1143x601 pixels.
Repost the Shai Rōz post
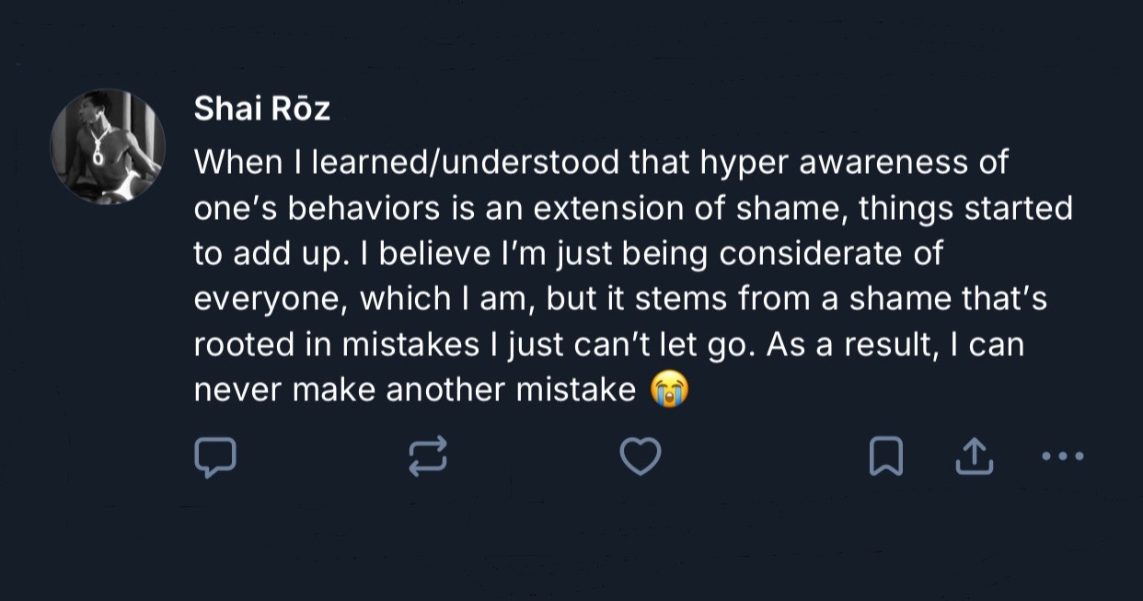point(428,457)
